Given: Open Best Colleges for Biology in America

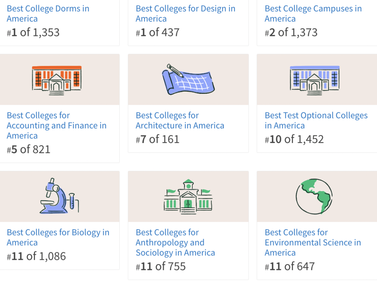Looking at the screenshot, I should 58,237.
